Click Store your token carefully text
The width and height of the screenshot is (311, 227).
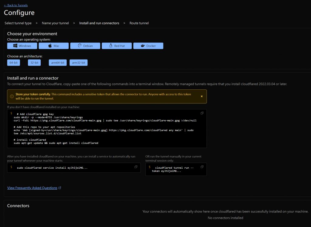pyautogui.click(x=33, y=94)
